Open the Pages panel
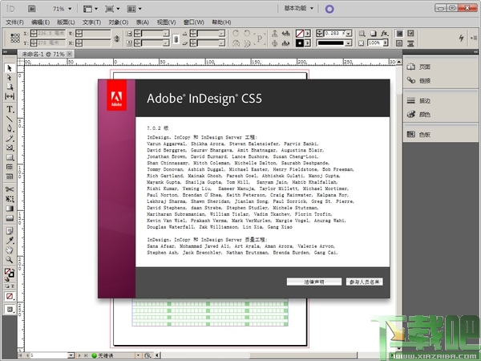This screenshot has height=361, width=481. tap(418, 67)
